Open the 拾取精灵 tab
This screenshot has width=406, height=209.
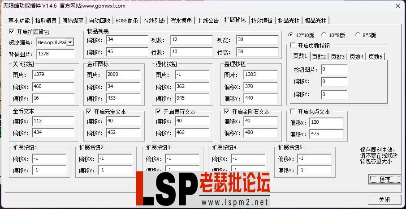coord(46,21)
